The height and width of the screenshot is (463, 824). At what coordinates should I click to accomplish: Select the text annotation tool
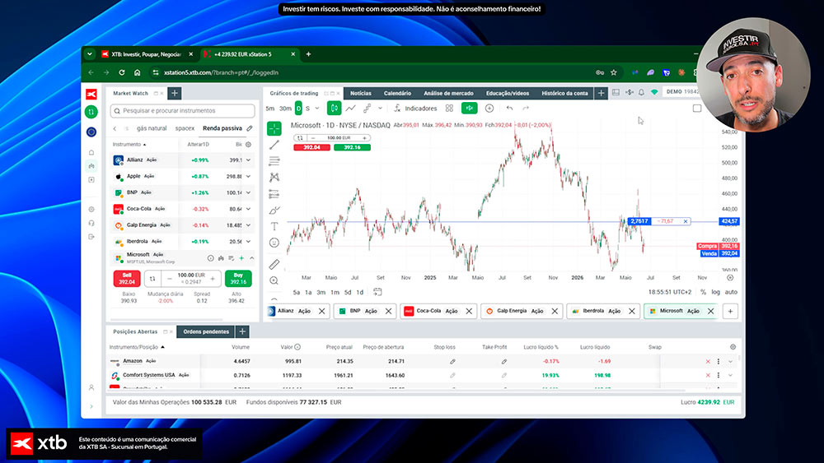(x=274, y=226)
